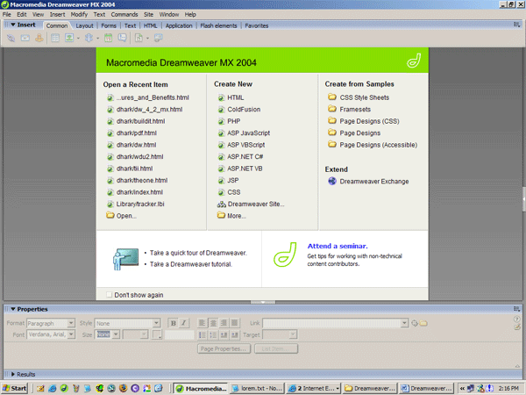Click the Properties help question mark icon
Image resolution: width=526 pixels, height=395 pixels.
click(x=517, y=320)
